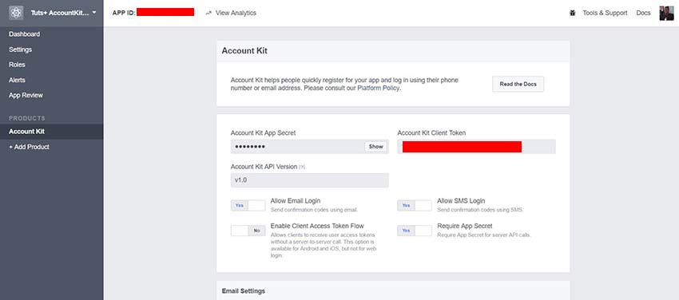679x300 pixels.
Task: Click the View Analytics chart icon
Action: (208, 13)
